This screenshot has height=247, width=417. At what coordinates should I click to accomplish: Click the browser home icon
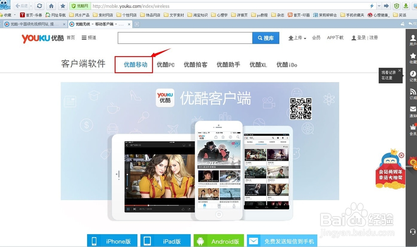pos(51,6)
